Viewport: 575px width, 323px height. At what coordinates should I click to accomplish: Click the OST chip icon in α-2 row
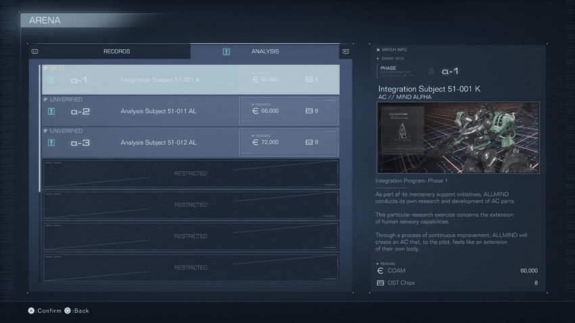(x=309, y=111)
